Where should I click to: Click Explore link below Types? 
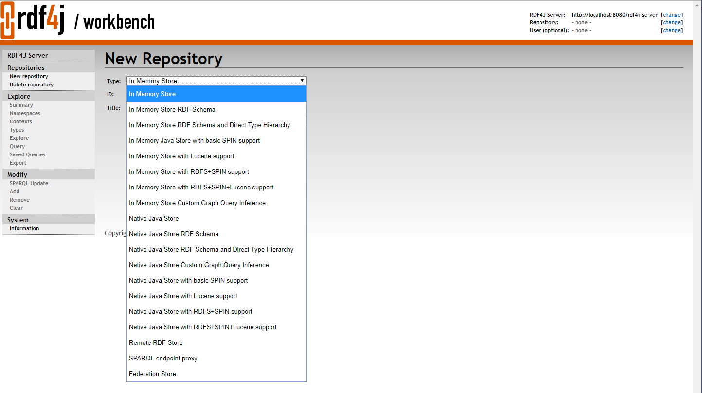(x=19, y=138)
